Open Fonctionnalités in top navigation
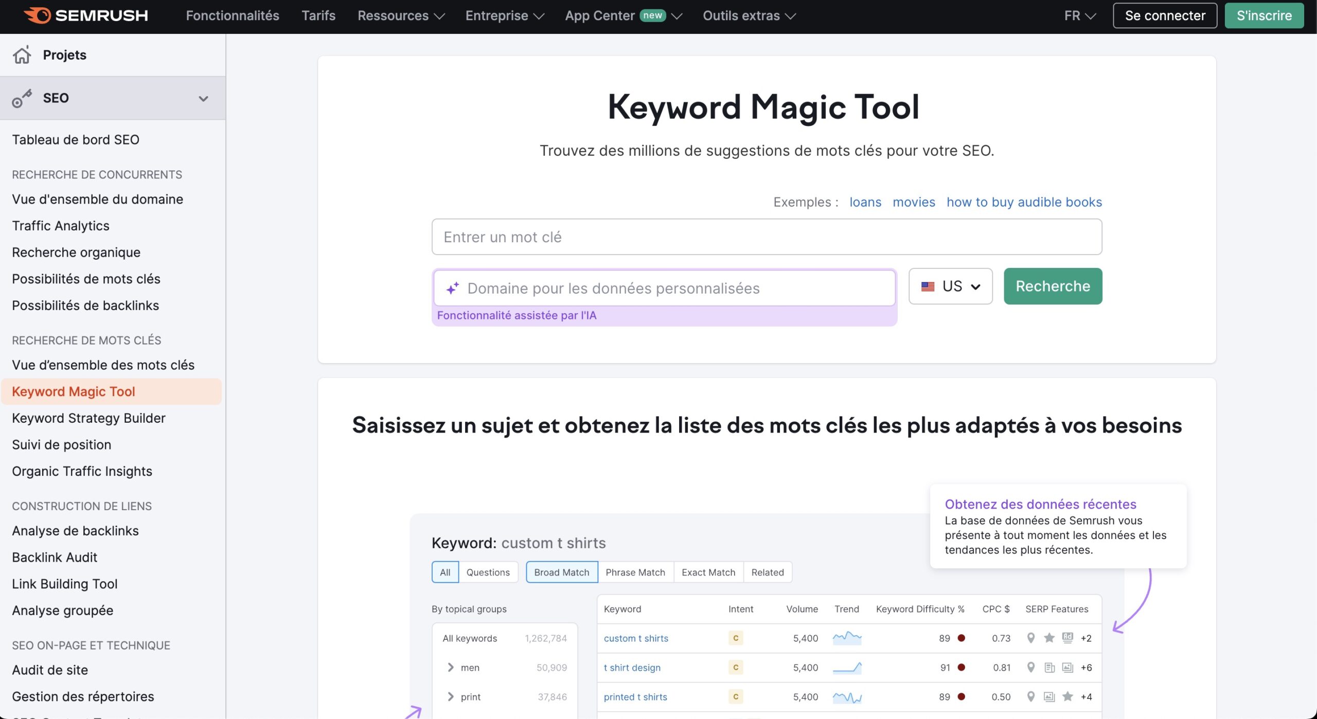 pyautogui.click(x=233, y=15)
